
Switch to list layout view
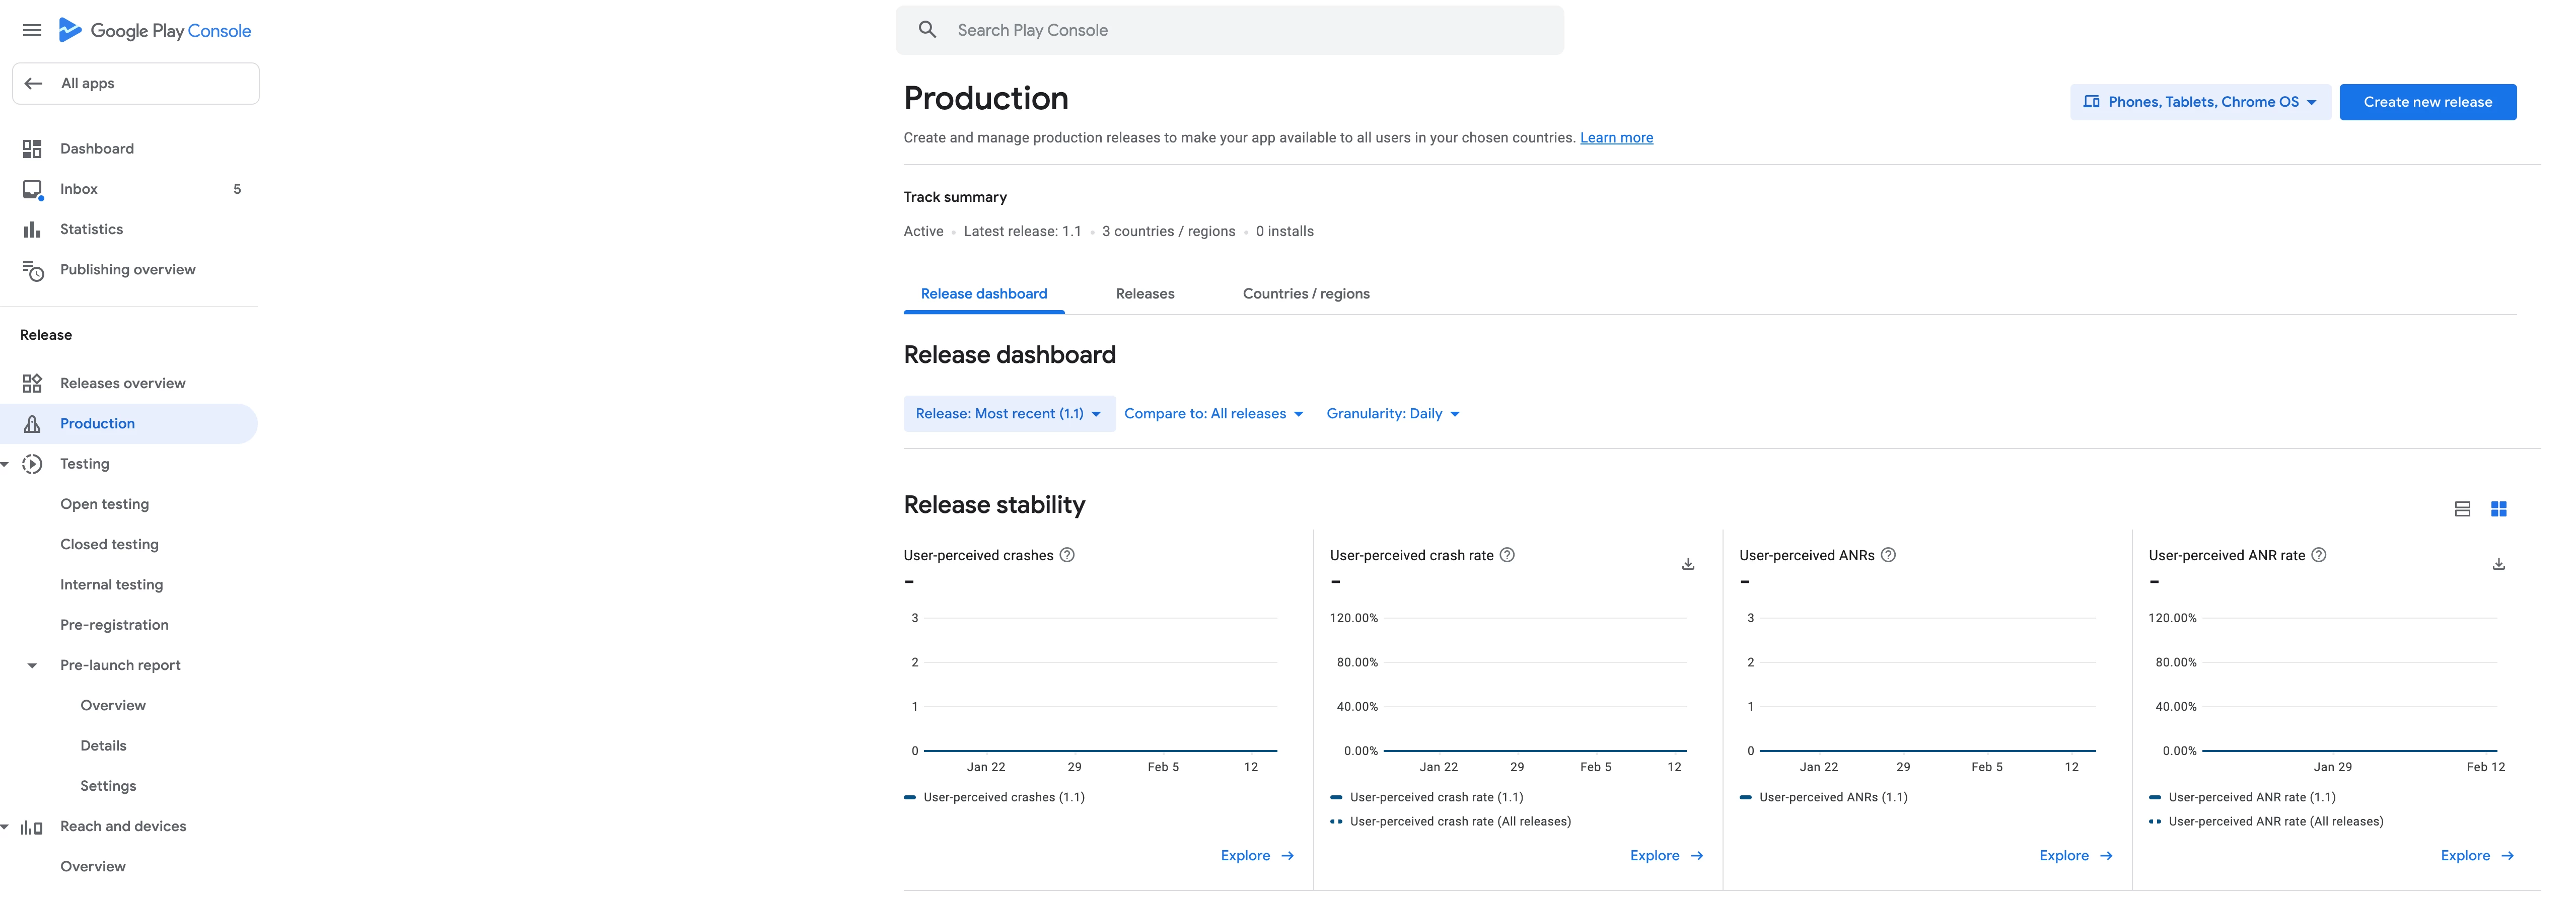click(2462, 509)
